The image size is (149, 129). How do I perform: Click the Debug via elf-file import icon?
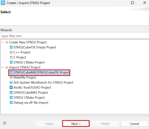pos(11,103)
